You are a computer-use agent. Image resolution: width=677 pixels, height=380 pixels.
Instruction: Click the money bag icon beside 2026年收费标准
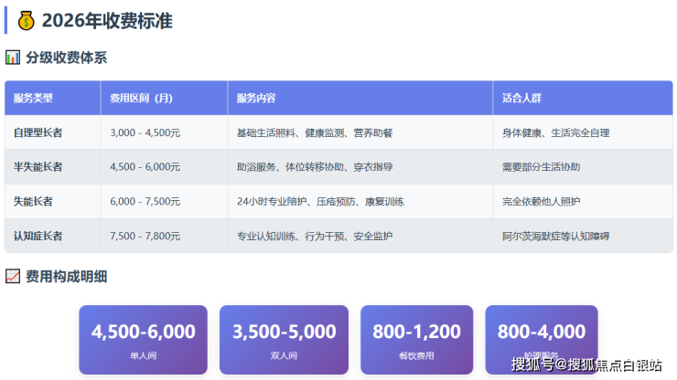point(26,20)
